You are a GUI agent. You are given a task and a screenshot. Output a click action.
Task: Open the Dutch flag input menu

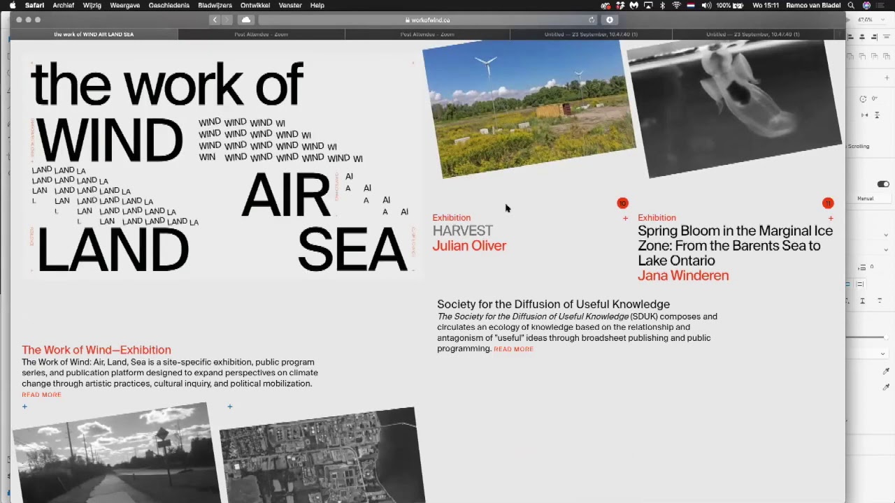point(691,5)
